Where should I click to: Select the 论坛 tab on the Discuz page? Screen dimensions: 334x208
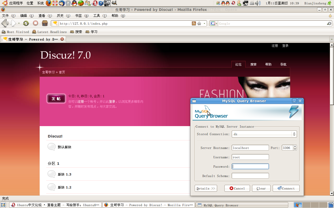click(x=238, y=64)
